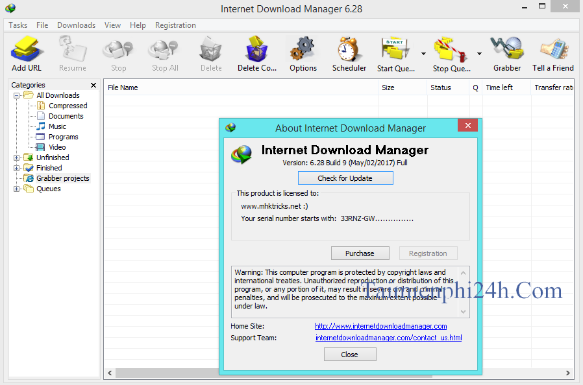Click the warning text scrollbar up arrow
The height and width of the screenshot is (385, 583).
(463, 273)
